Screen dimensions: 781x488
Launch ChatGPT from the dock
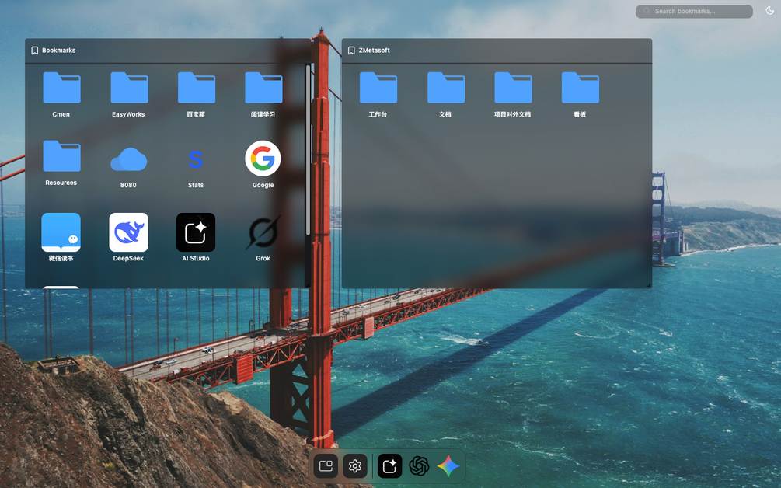tap(419, 466)
